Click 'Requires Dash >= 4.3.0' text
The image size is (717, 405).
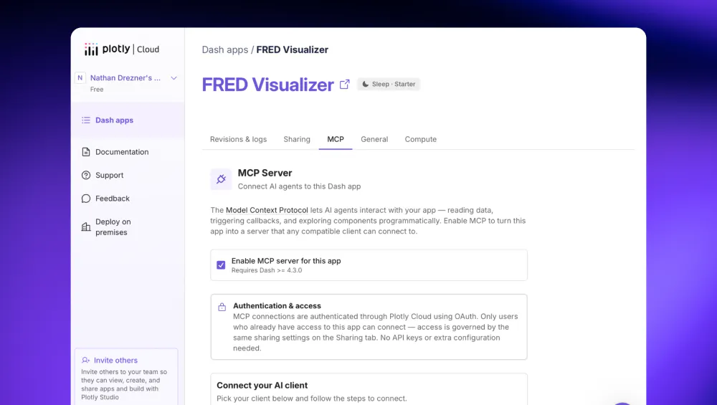click(267, 270)
